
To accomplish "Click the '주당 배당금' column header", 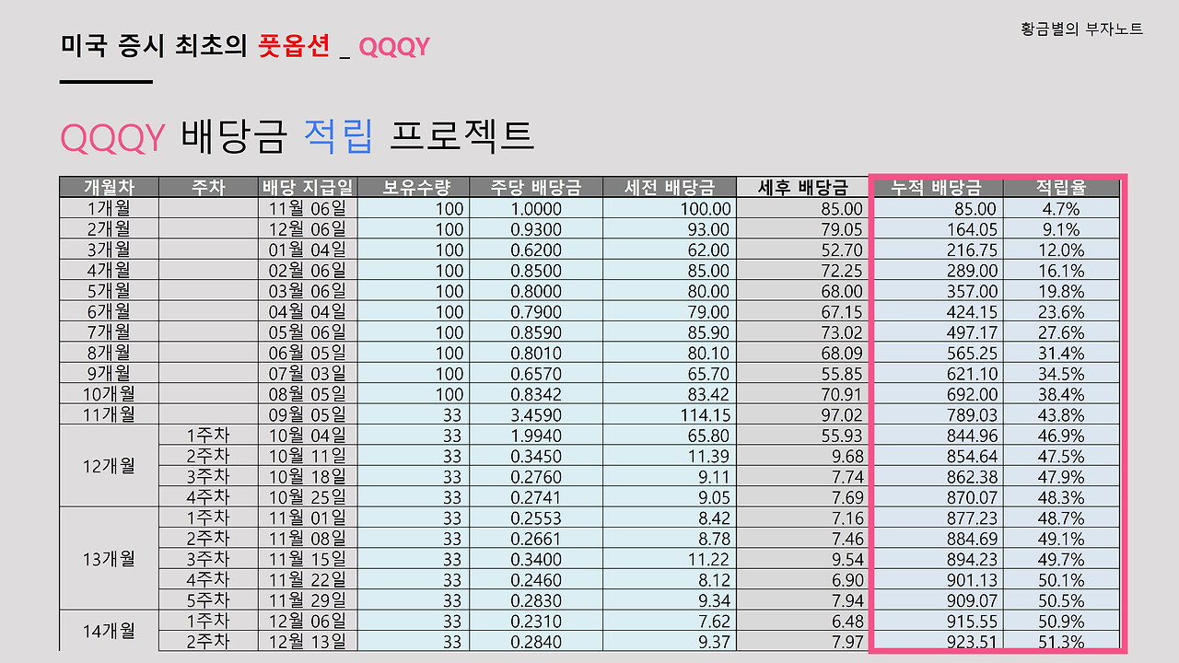I will coord(535,187).
